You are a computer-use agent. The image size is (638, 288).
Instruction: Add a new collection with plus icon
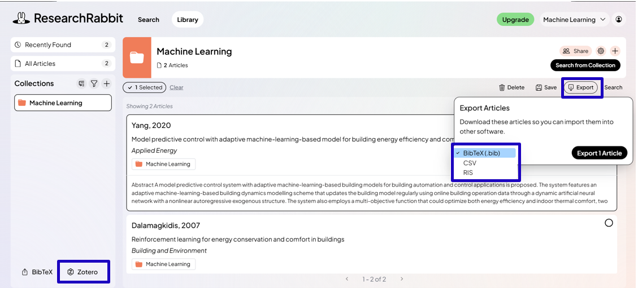107,83
